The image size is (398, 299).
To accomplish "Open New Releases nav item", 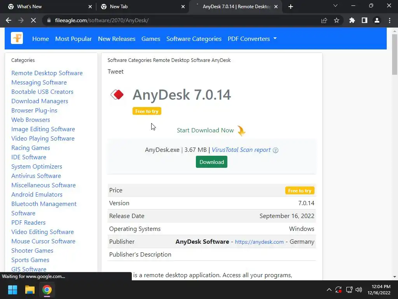I will 117,39.
